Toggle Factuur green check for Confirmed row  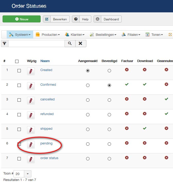click(x=127, y=84)
